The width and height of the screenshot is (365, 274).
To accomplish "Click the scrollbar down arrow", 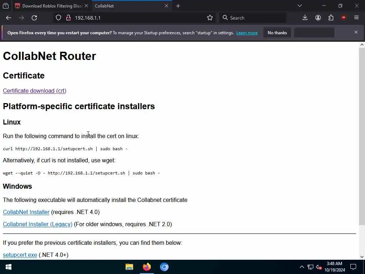I will click(x=362, y=257).
